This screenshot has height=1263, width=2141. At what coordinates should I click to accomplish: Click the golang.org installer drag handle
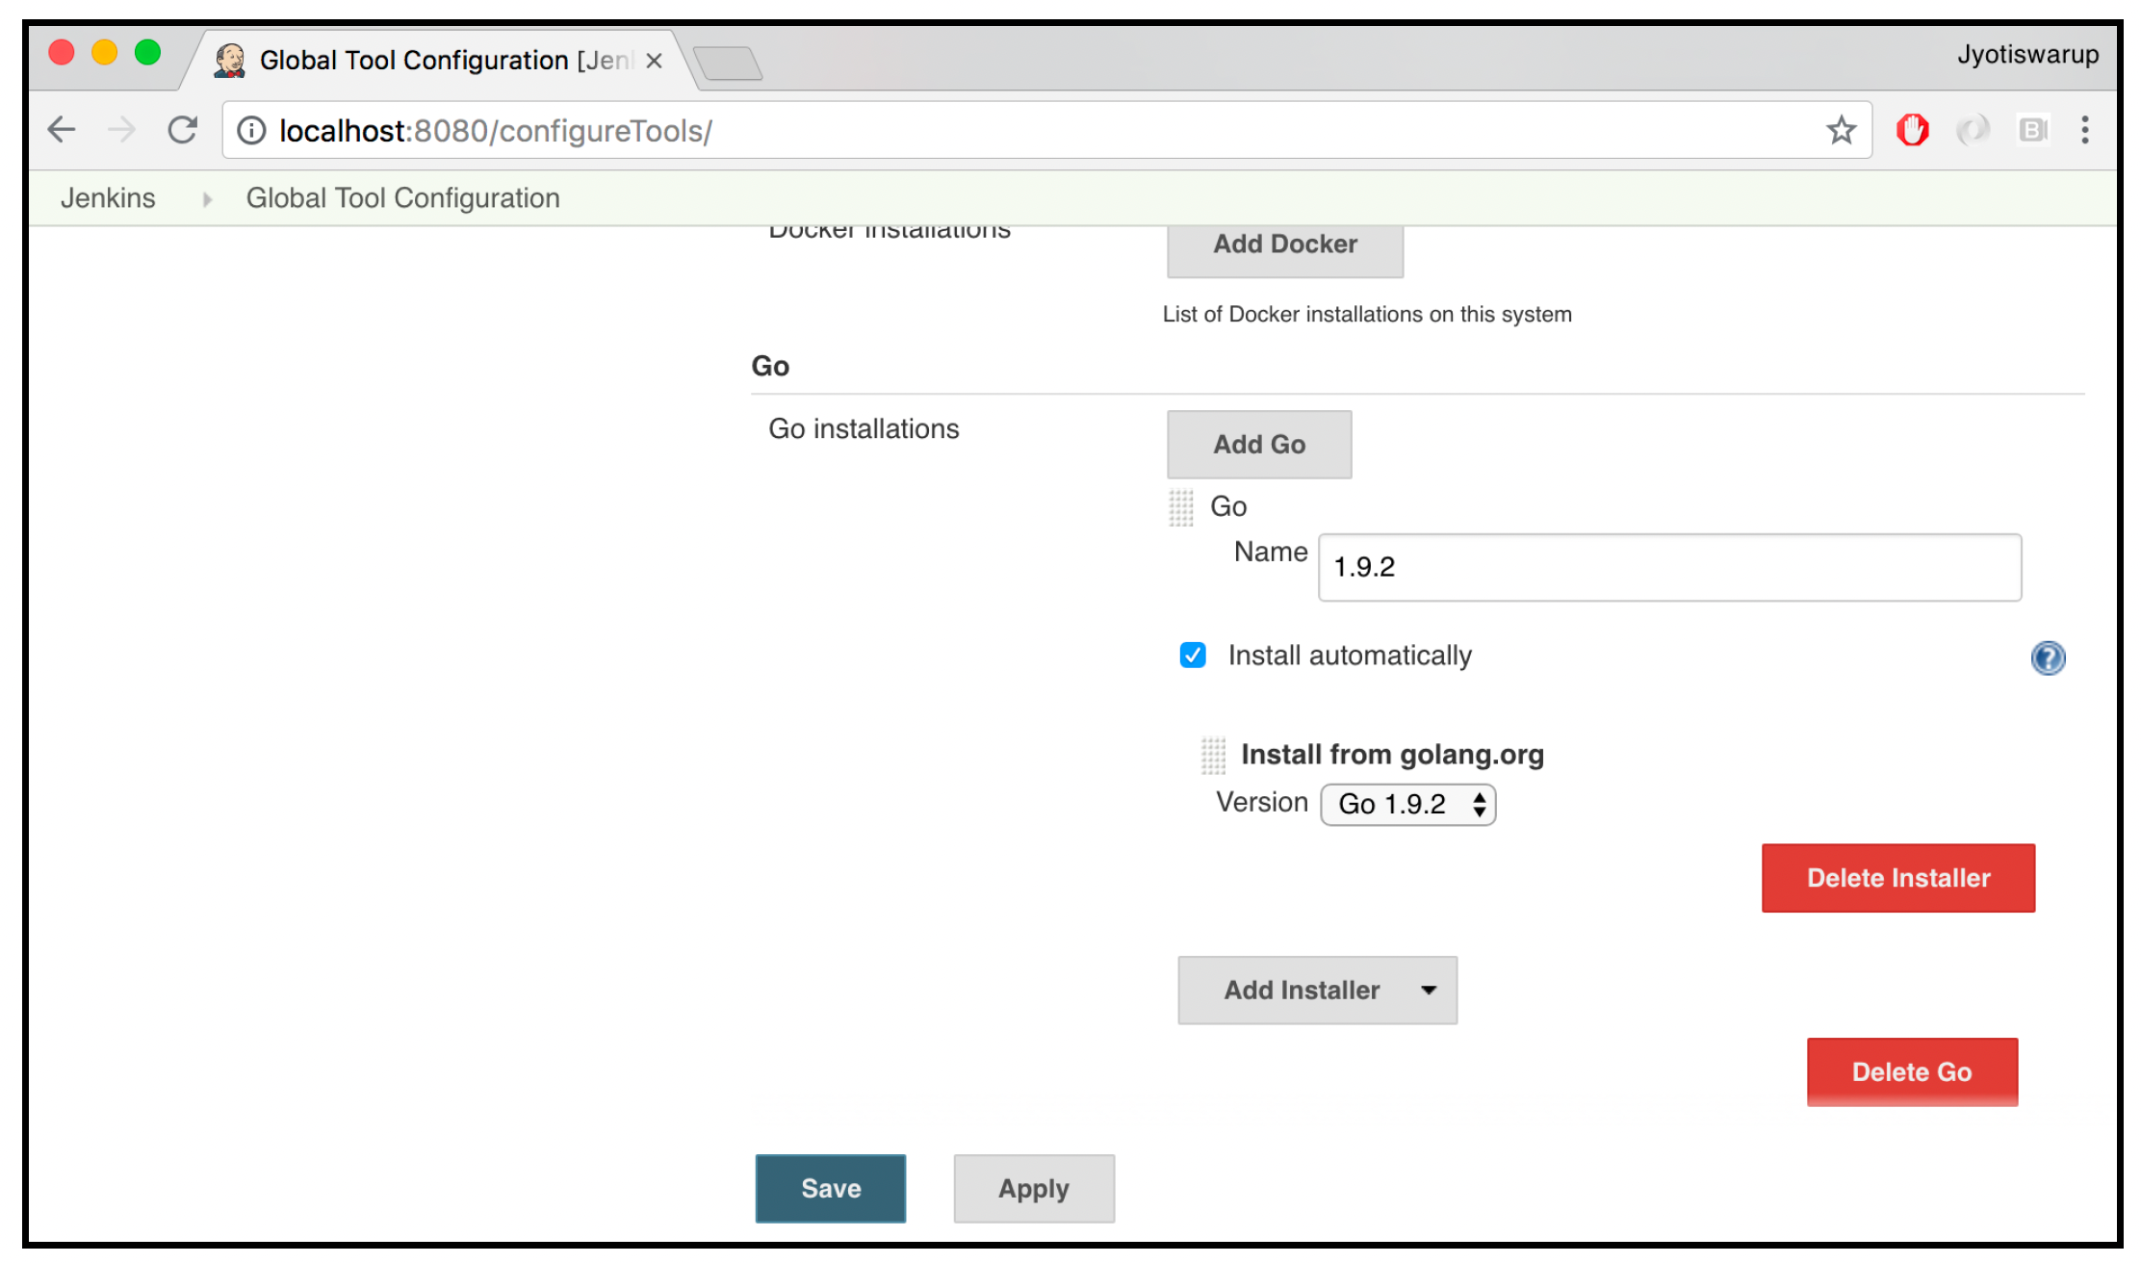(1213, 756)
